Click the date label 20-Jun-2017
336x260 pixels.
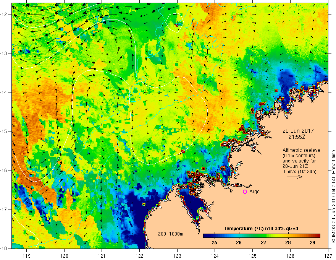click(x=298, y=131)
